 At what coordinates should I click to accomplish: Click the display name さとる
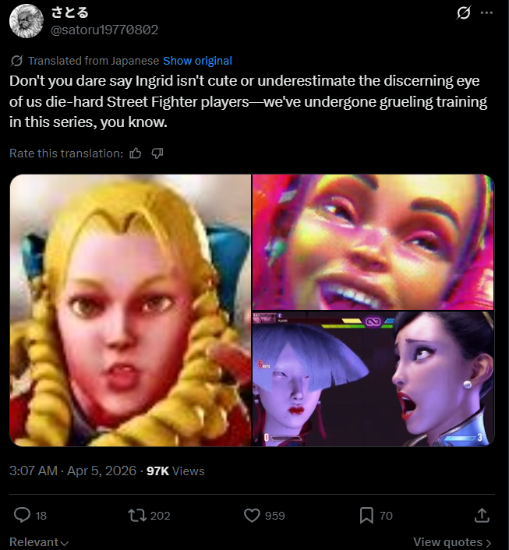tap(70, 12)
